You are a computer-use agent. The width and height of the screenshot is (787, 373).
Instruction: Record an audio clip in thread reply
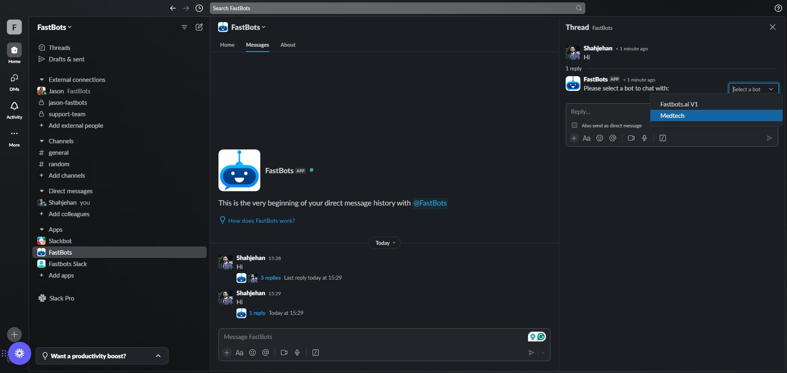(644, 138)
